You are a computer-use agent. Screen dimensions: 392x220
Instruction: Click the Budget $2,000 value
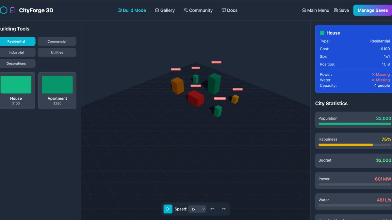click(x=384, y=160)
